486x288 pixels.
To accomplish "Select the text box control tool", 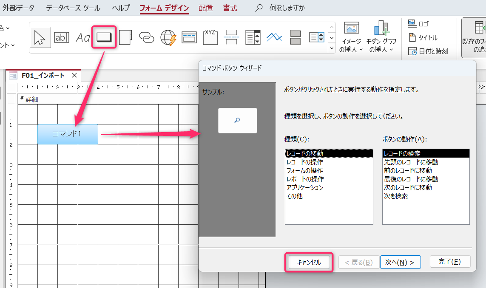I will point(62,37).
